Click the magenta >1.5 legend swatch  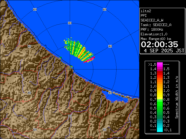[160, 64]
